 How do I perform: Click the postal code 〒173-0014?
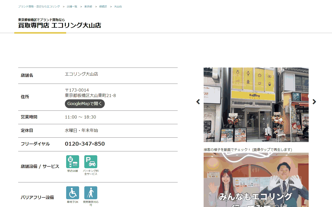77,90
